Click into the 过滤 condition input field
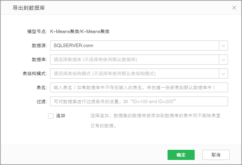 coord(139,102)
